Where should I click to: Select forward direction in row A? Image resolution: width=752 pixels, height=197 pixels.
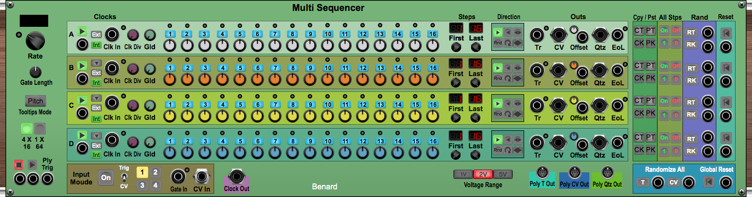click(x=498, y=32)
